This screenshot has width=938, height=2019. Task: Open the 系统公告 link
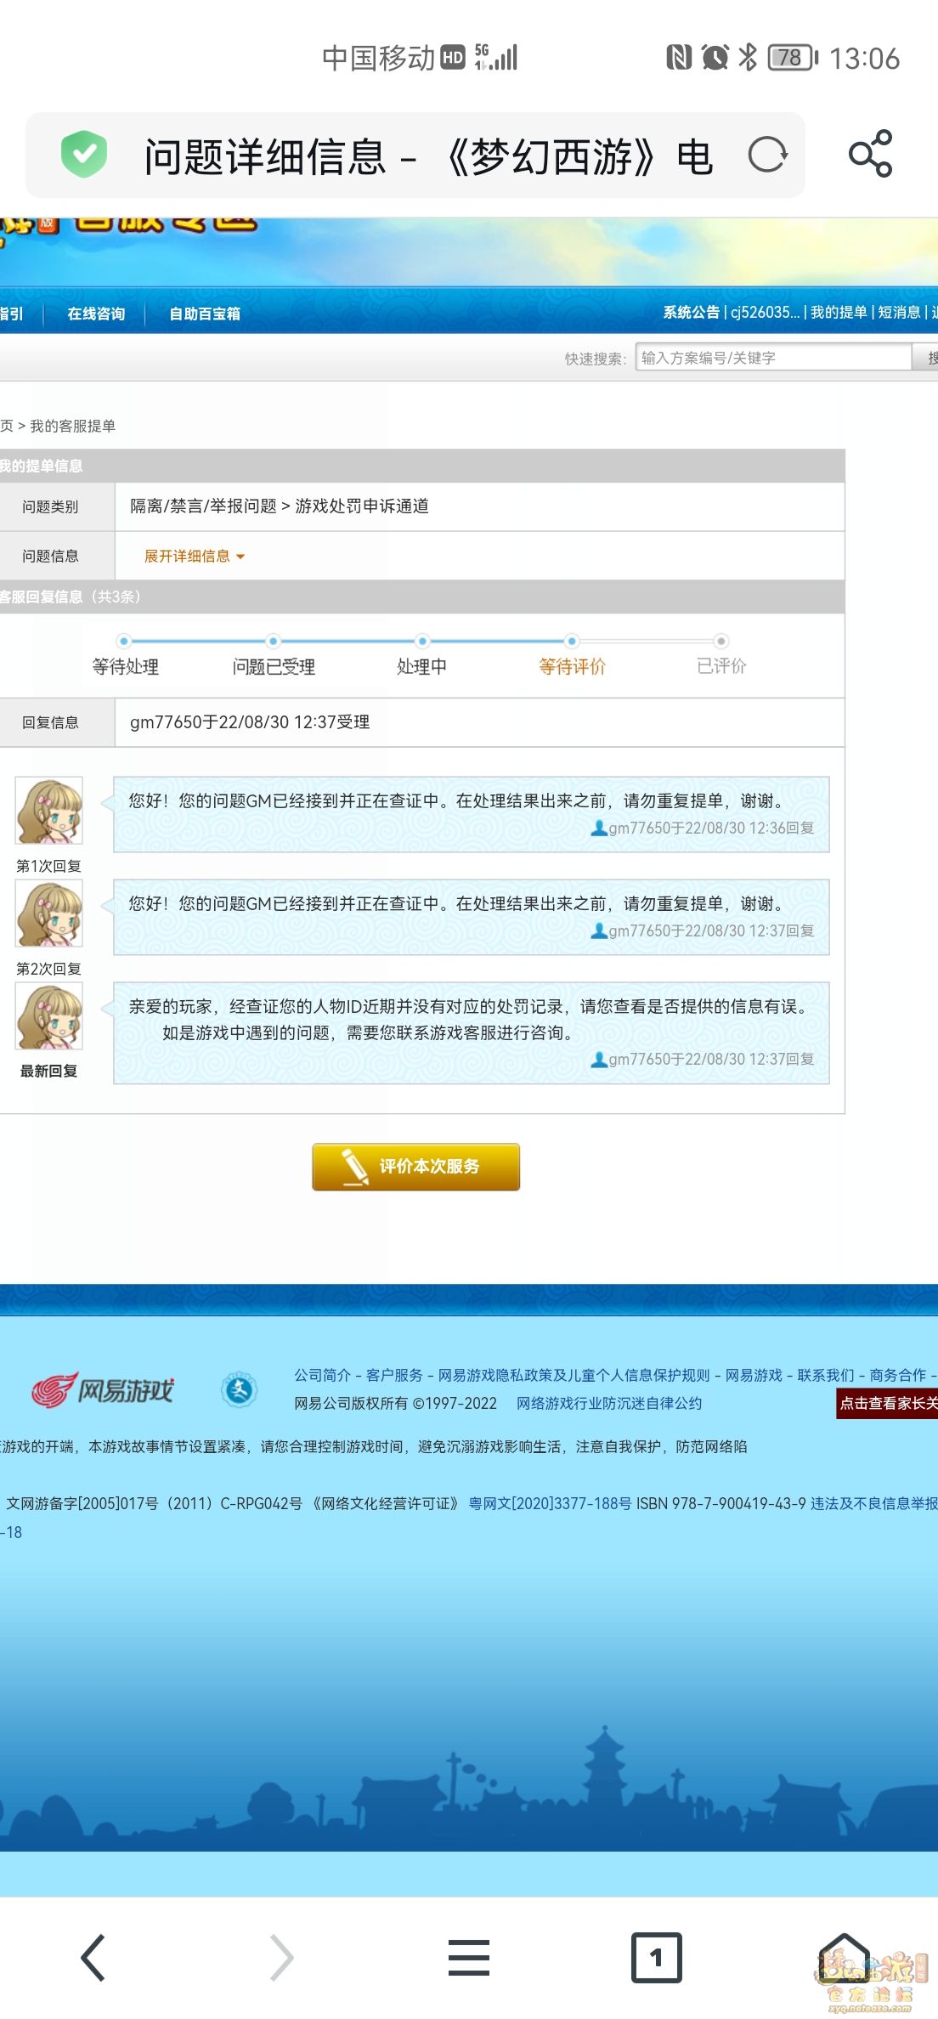(x=691, y=313)
